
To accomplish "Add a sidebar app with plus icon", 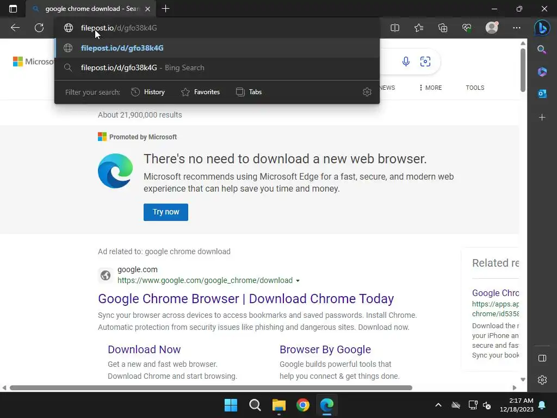I will (x=542, y=118).
